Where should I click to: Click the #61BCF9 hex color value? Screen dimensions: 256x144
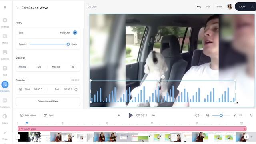click(x=65, y=33)
